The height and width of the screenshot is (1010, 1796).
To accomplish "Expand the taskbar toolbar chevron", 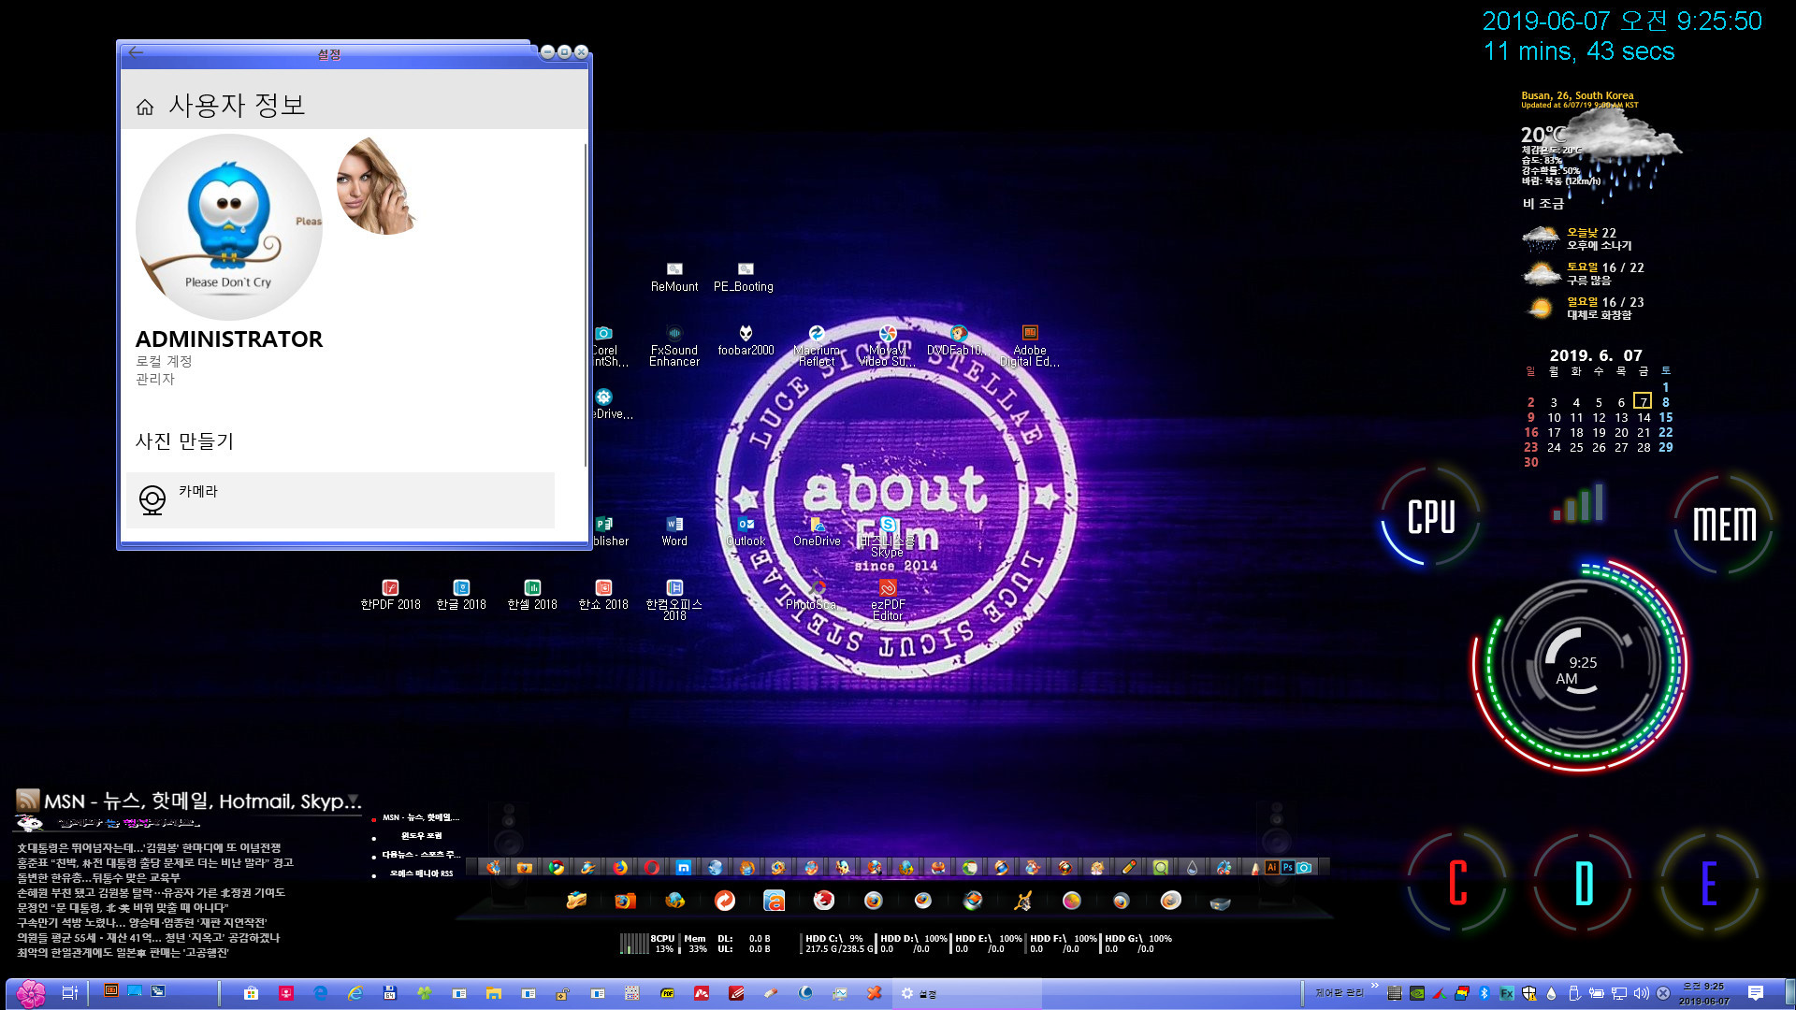I will (1374, 986).
